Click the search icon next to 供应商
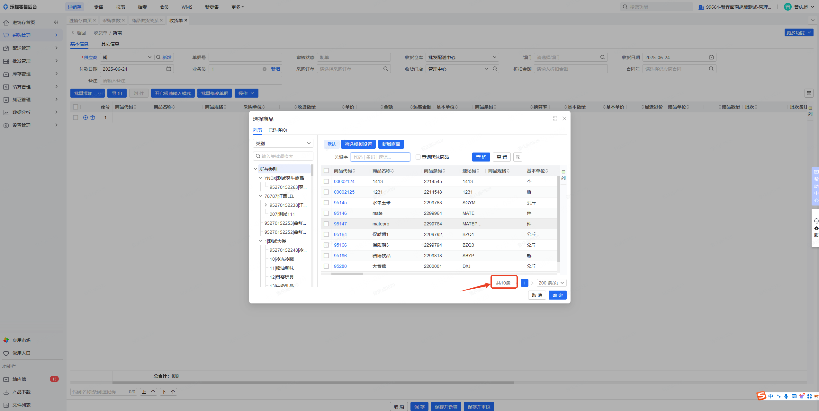Viewport: 819px width, 411px height. [x=158, y=57]
